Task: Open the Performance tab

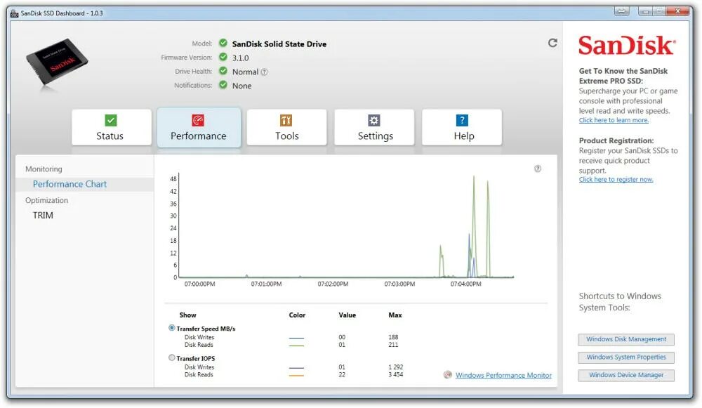Action: tap(199, 127)
